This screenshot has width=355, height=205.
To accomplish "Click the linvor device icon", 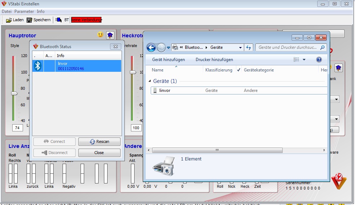I will coord(155,90).
